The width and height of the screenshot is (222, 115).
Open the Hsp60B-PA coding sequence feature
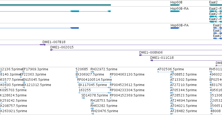(175, 28)
